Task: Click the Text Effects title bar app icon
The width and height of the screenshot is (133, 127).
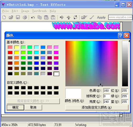Action: [3, 4]
